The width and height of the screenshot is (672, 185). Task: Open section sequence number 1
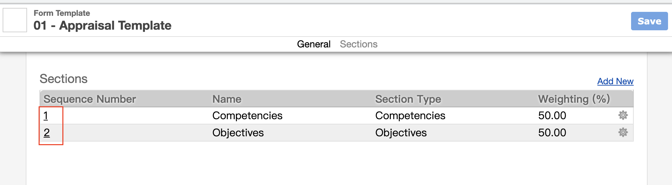click(46, 116)
